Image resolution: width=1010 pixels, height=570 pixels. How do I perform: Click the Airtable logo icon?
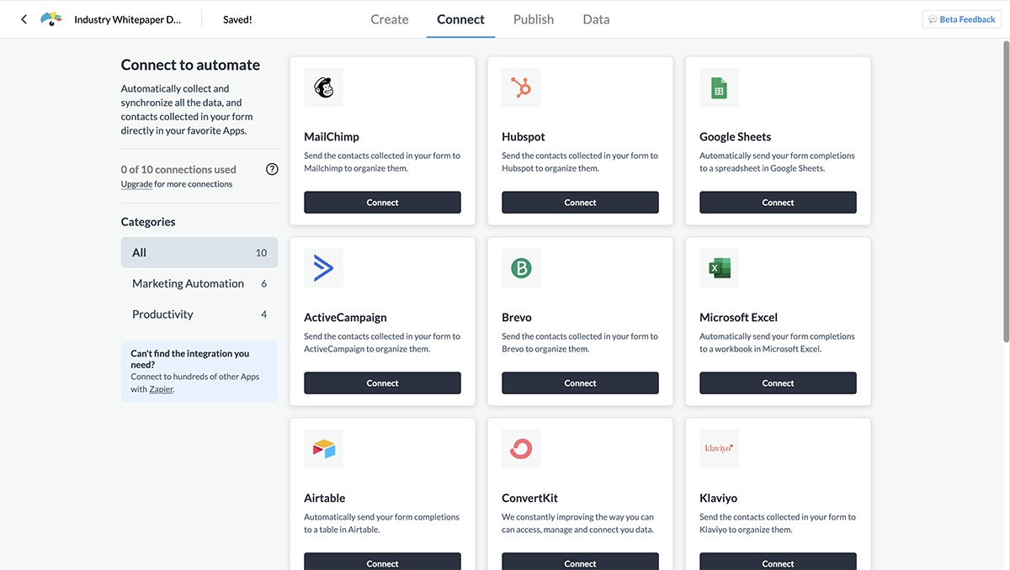tap(323, 449)
